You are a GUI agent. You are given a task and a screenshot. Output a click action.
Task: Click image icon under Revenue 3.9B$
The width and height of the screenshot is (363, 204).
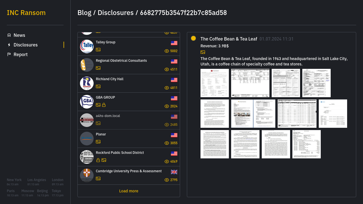[203, 52]
